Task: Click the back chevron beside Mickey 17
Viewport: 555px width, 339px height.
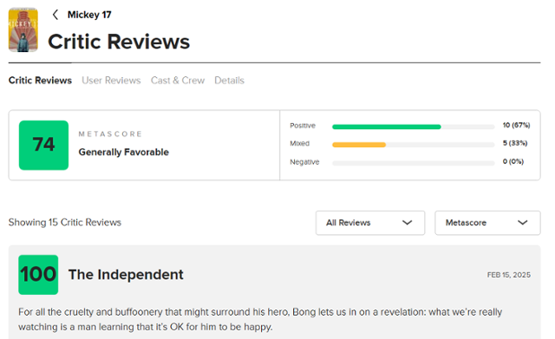Action: tap(55, 15)
